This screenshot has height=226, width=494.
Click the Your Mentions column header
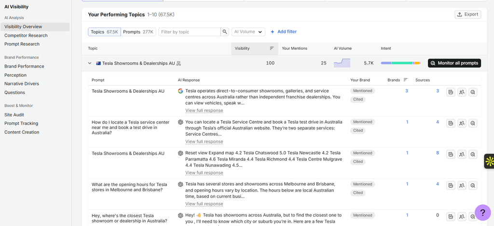click(x=295, y=49)
